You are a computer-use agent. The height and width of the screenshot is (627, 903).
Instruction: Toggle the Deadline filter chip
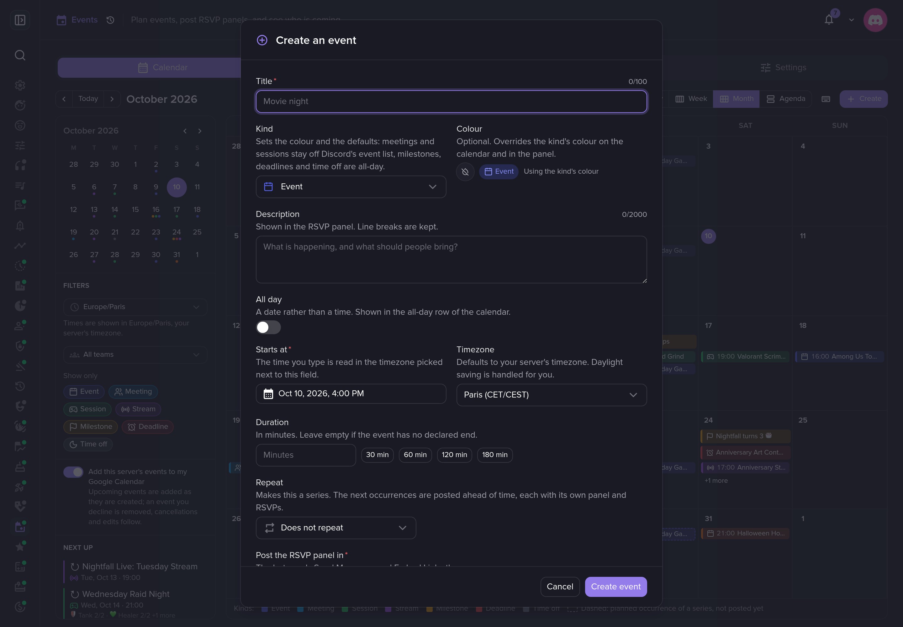click(x=148, y=427)
